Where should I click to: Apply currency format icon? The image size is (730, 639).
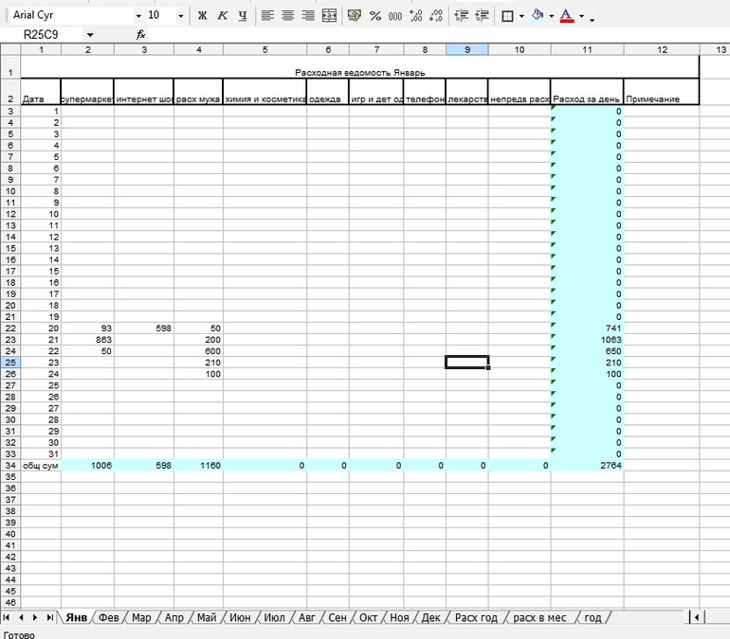(355, 16)
